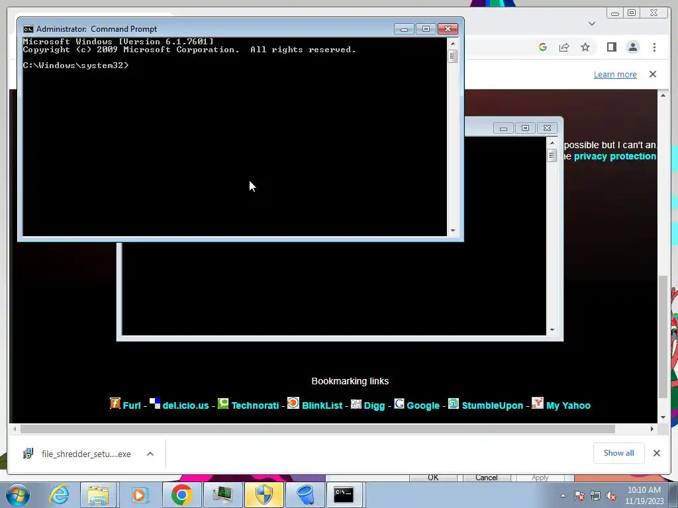Open the Action Center flag icon
Image resolution: width=678 pixels, height=508 pixels.
point(579,495)
